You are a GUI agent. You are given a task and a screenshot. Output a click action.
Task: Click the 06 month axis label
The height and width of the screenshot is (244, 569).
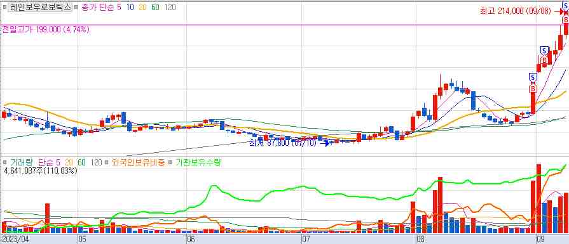pyautogui.click(x=191, y=239)
